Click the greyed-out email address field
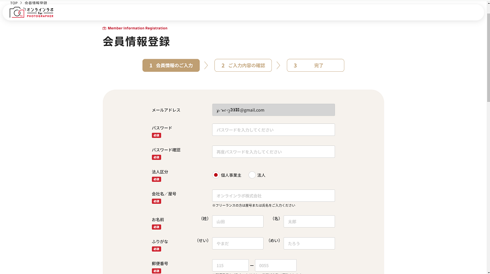 (x=273, y=110)
